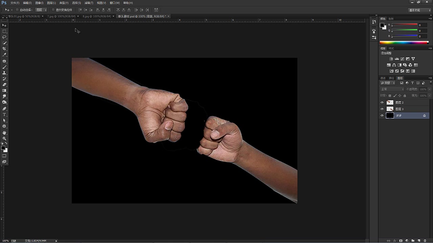Add a Channel Mixer adjustment
This screenshot has width=433, height=243.
[x=410, y=65]
